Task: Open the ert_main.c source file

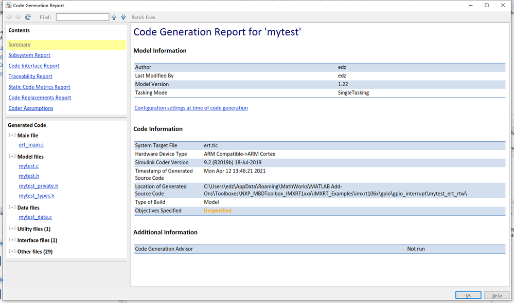Action: click(31, 145)
